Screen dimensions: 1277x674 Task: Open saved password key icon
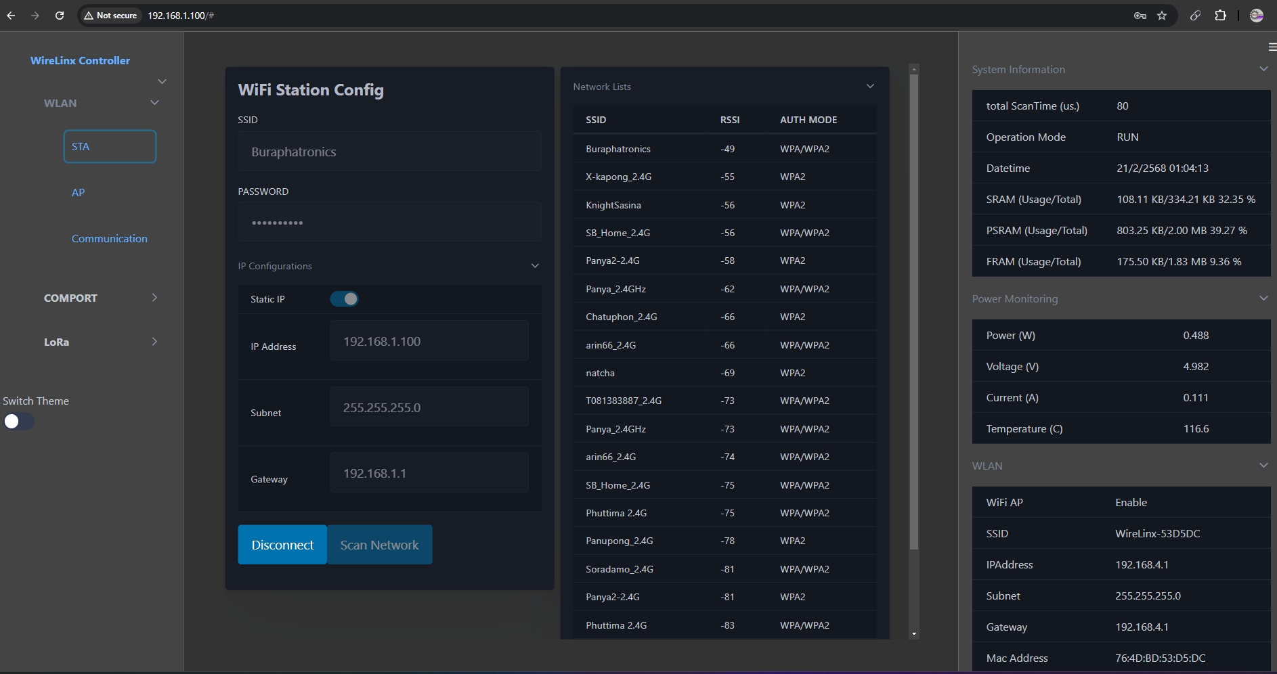coord(1140,16)
